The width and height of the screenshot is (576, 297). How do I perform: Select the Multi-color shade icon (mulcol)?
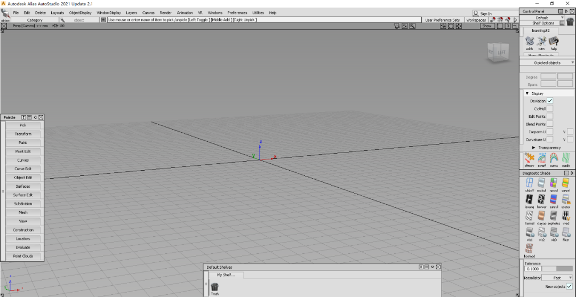click(541, 183)
